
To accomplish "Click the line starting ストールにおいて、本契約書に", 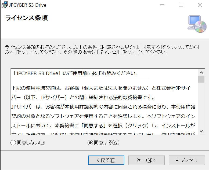I will (x=103, y=125).
